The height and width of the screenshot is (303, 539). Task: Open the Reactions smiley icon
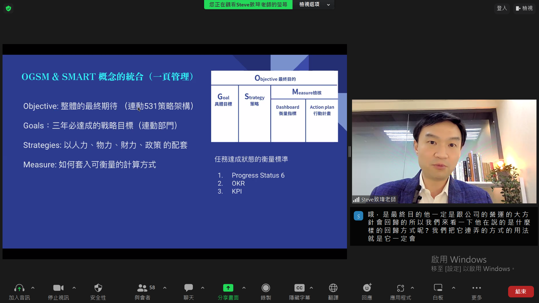[x=367, y=288]
